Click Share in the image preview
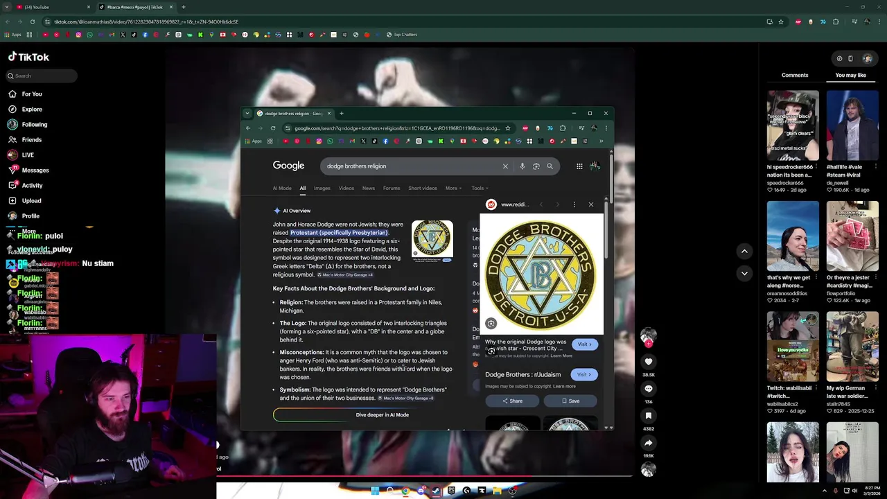This screenshot has height=499, width=887. pos(513,401)
